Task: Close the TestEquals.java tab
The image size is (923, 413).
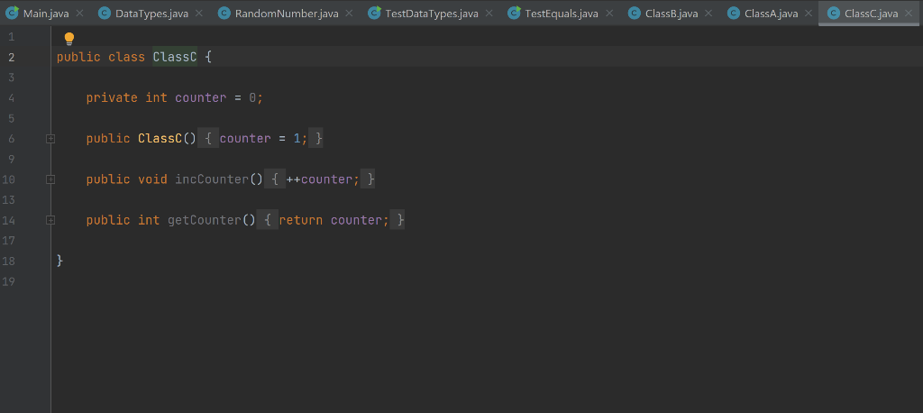Action: click(x=608, y=13)
